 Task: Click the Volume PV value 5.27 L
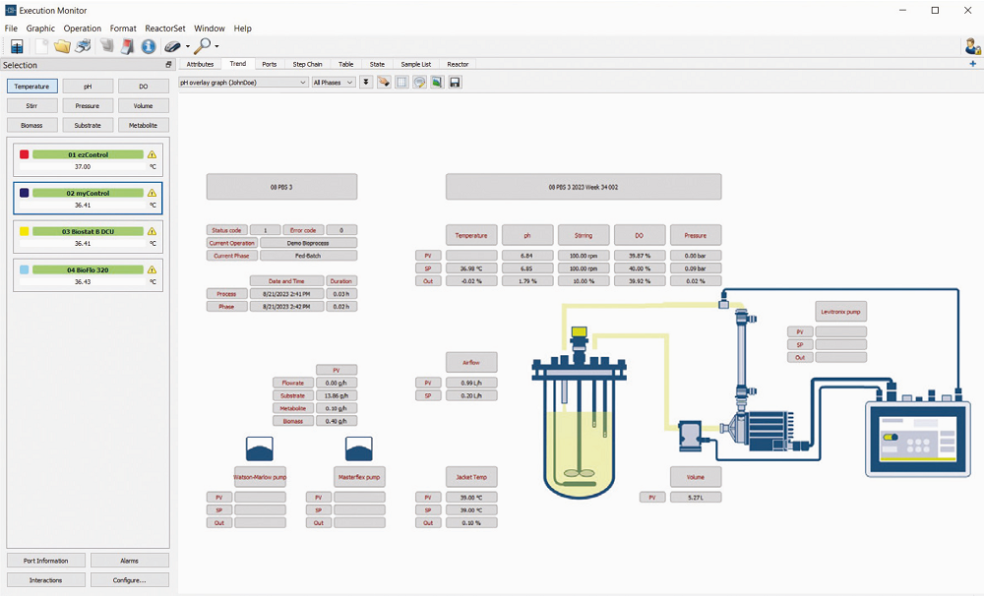pyautogui.click(x=696, y=498)
